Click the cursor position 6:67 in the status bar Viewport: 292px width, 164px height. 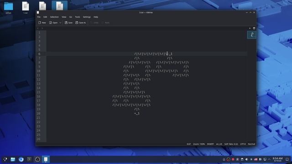tap(188, 144)
